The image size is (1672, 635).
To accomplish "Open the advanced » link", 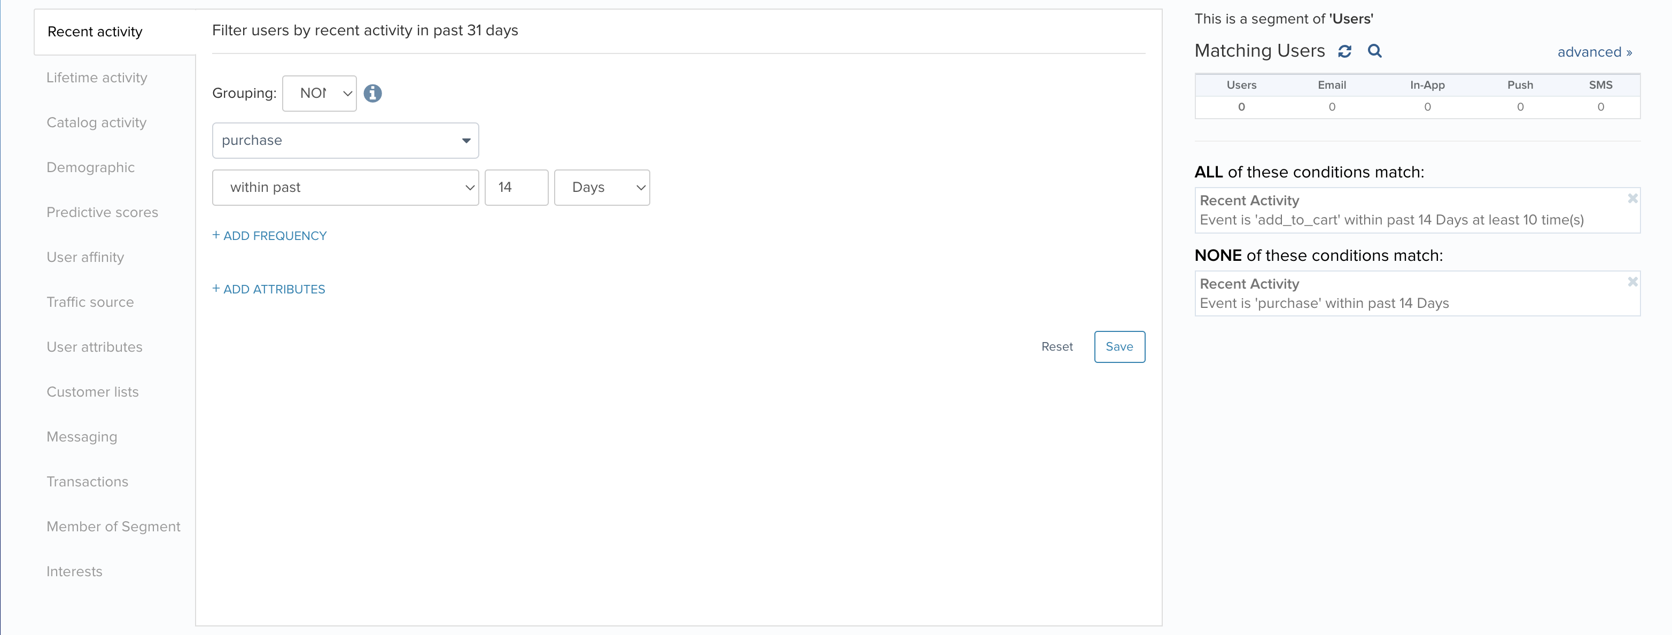I will pyautogui.click(x=1594, y=52).
